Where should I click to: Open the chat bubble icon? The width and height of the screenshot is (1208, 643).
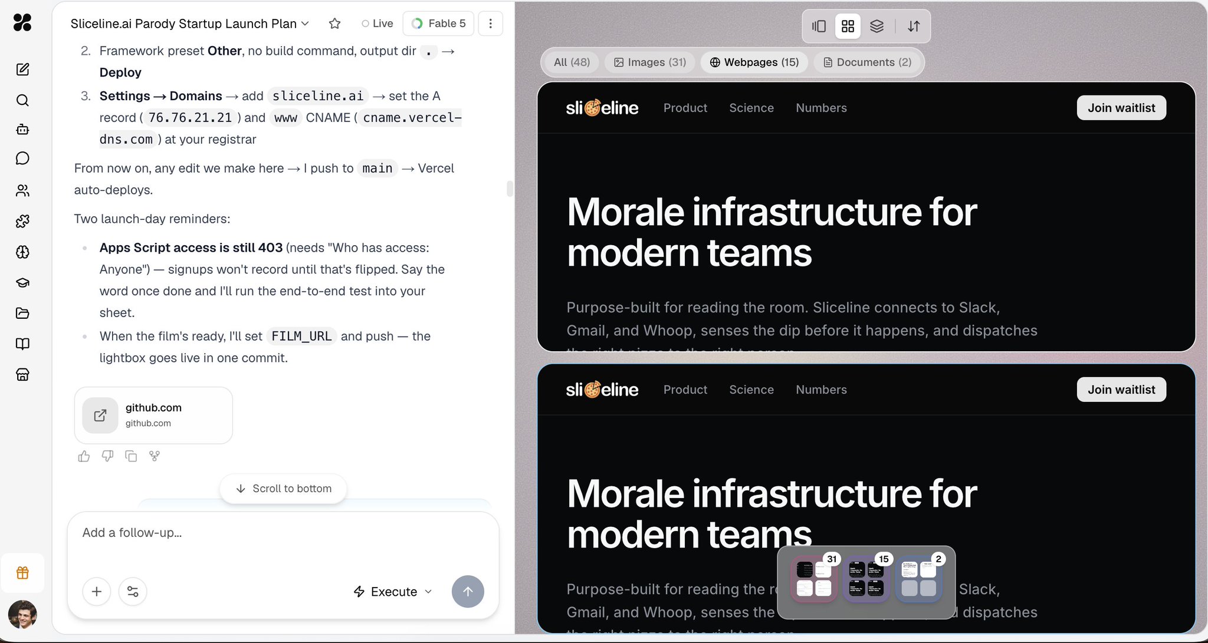22,159
